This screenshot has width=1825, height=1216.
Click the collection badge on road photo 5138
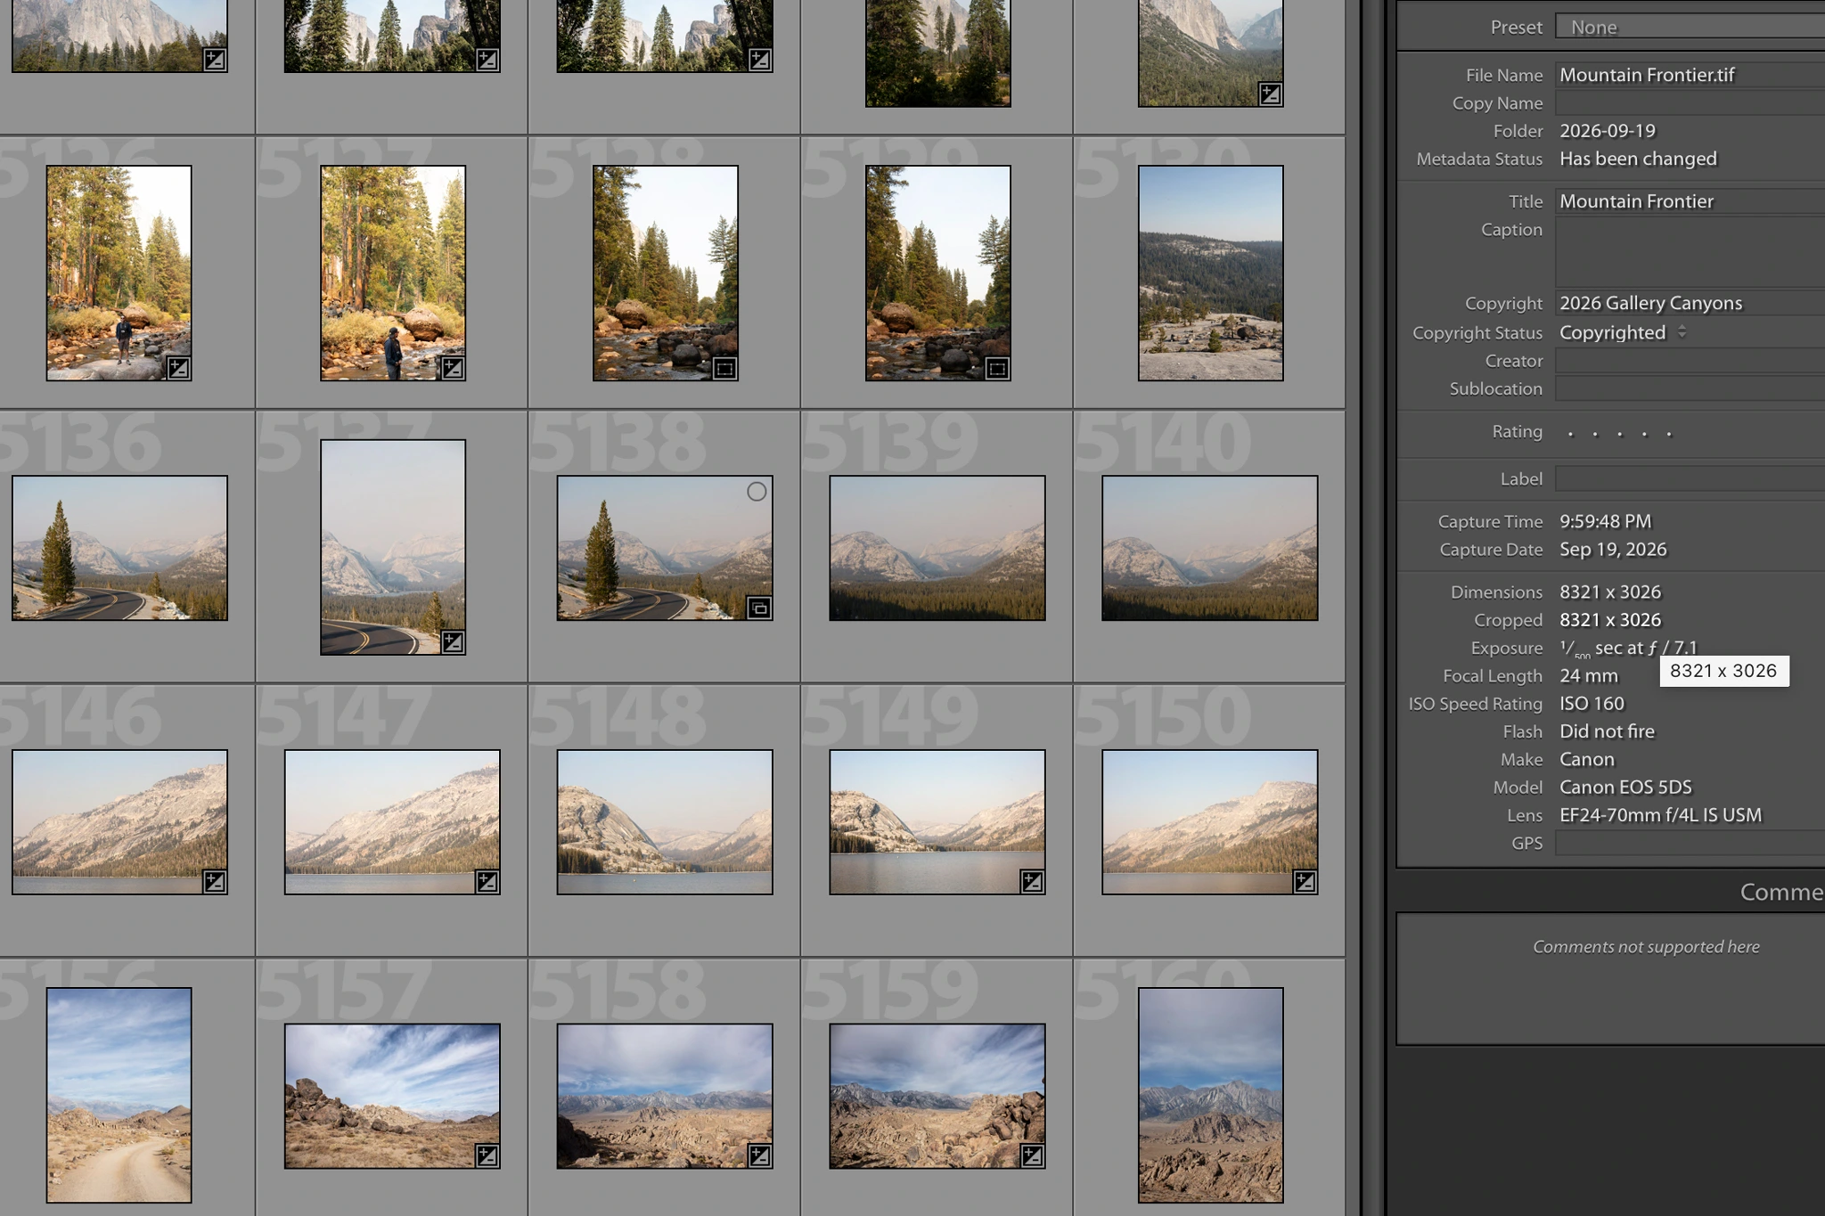[x=759, y=608]
